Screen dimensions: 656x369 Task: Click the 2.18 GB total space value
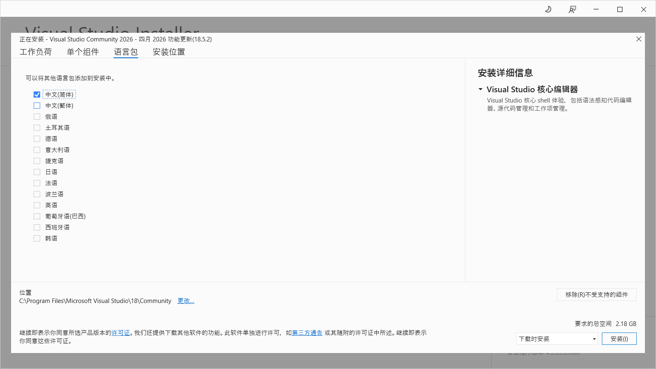(x=626, y=324)
